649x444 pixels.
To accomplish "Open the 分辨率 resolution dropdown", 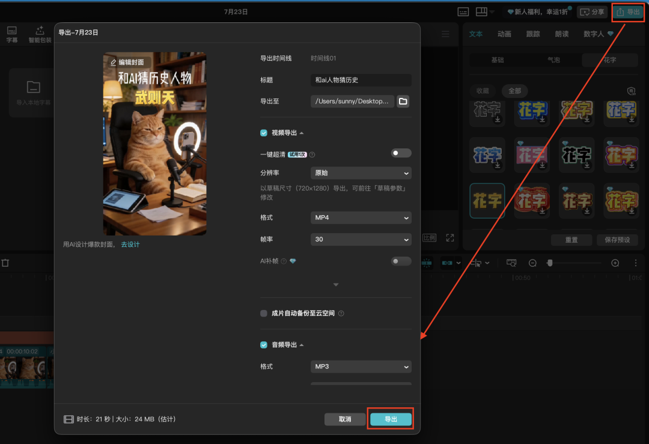I will 361,173.
